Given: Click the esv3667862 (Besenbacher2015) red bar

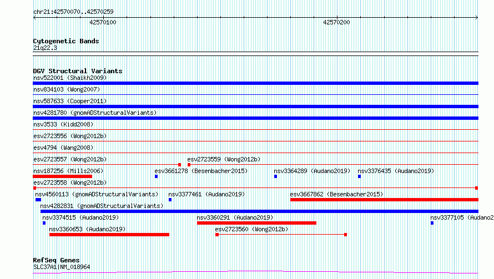Looking at the screenshot, I should point(384,200).
